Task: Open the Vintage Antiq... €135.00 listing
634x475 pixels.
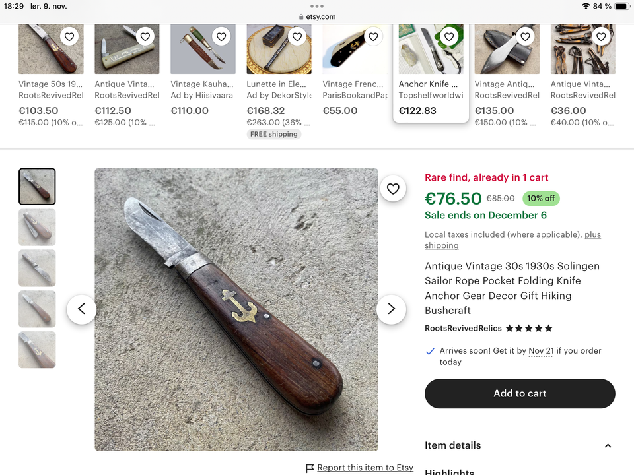Action: 507,75
